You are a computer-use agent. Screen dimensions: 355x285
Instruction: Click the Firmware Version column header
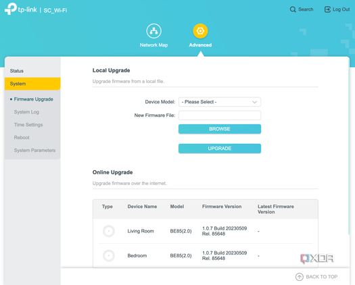[222, 207]
